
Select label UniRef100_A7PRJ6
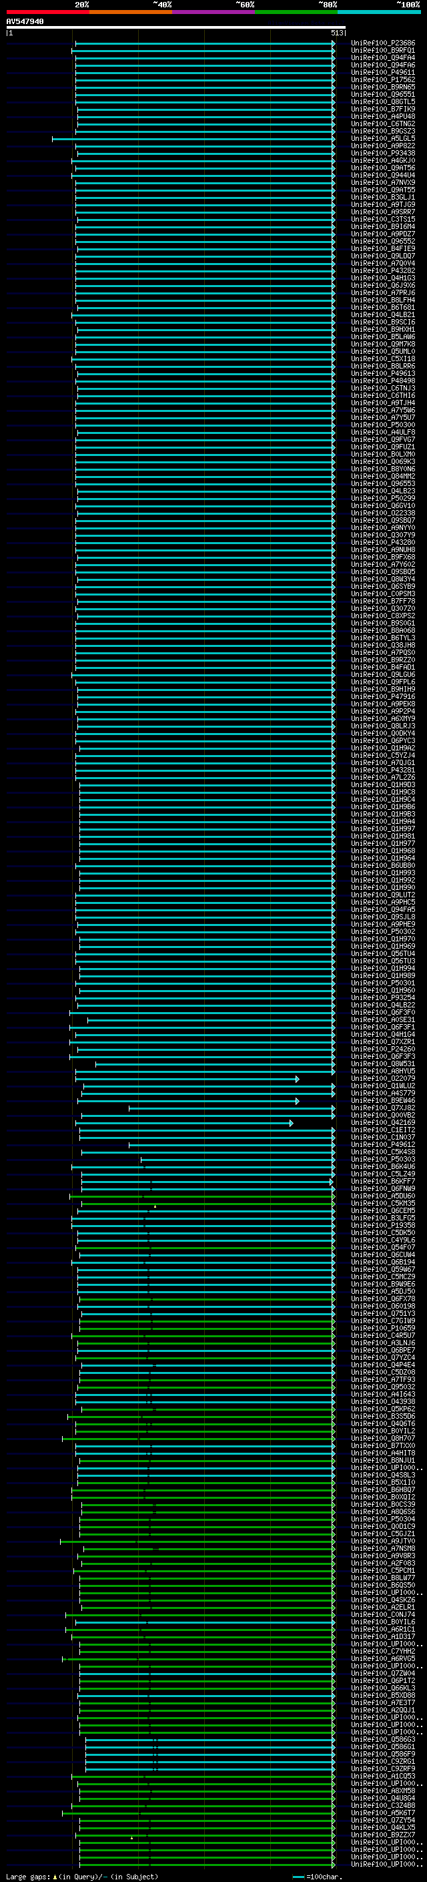(383, 293)
